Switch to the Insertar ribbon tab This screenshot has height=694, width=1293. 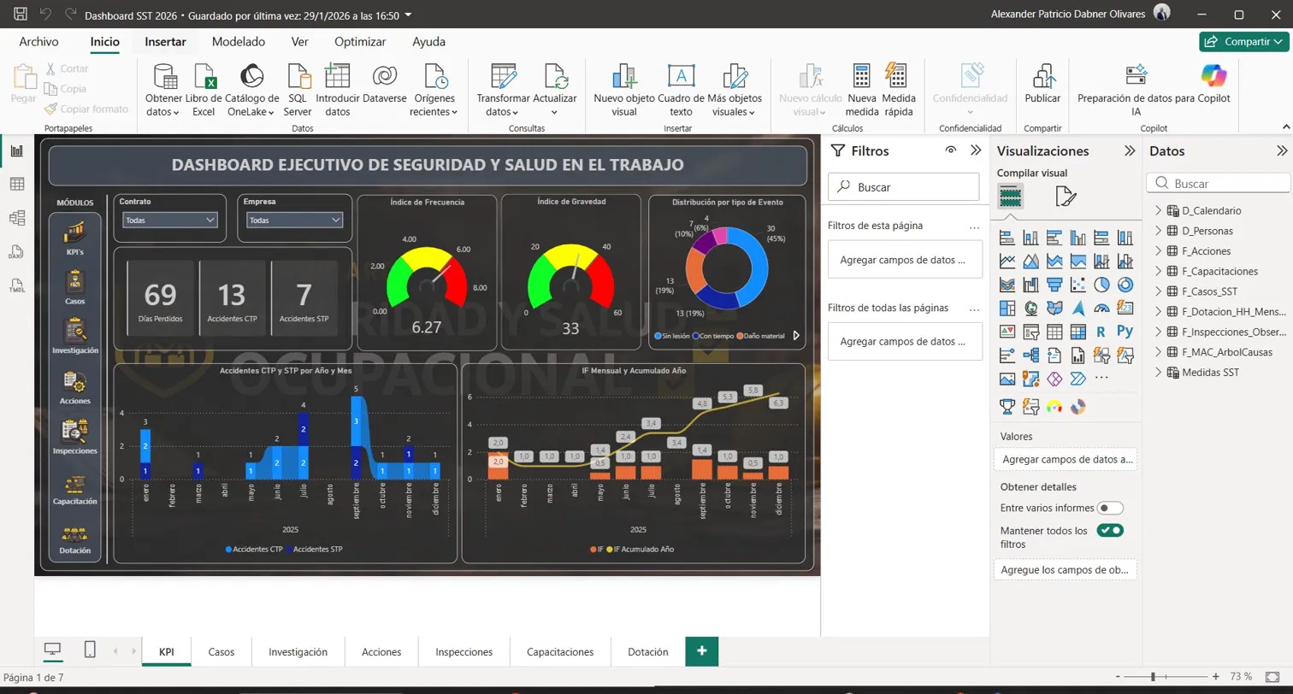(x=165, y=41)
